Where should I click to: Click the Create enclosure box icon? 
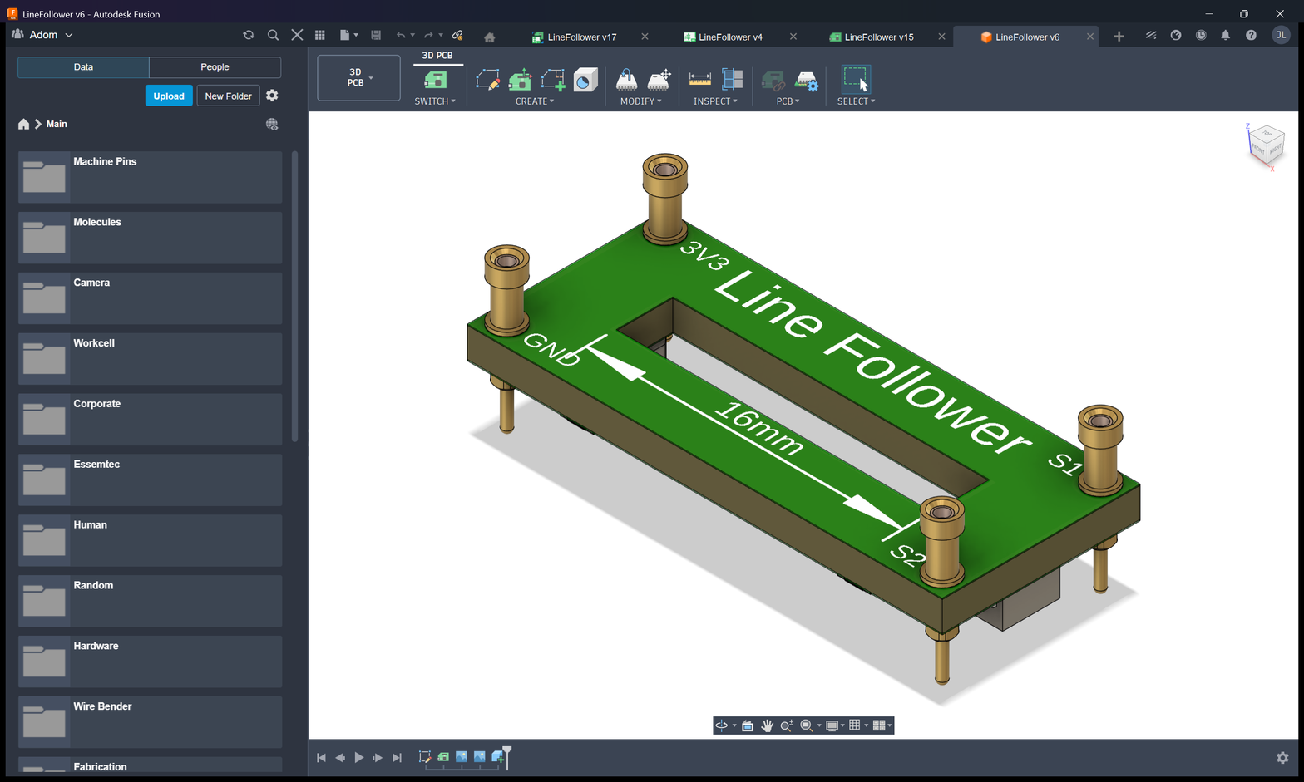pos(585,80)
